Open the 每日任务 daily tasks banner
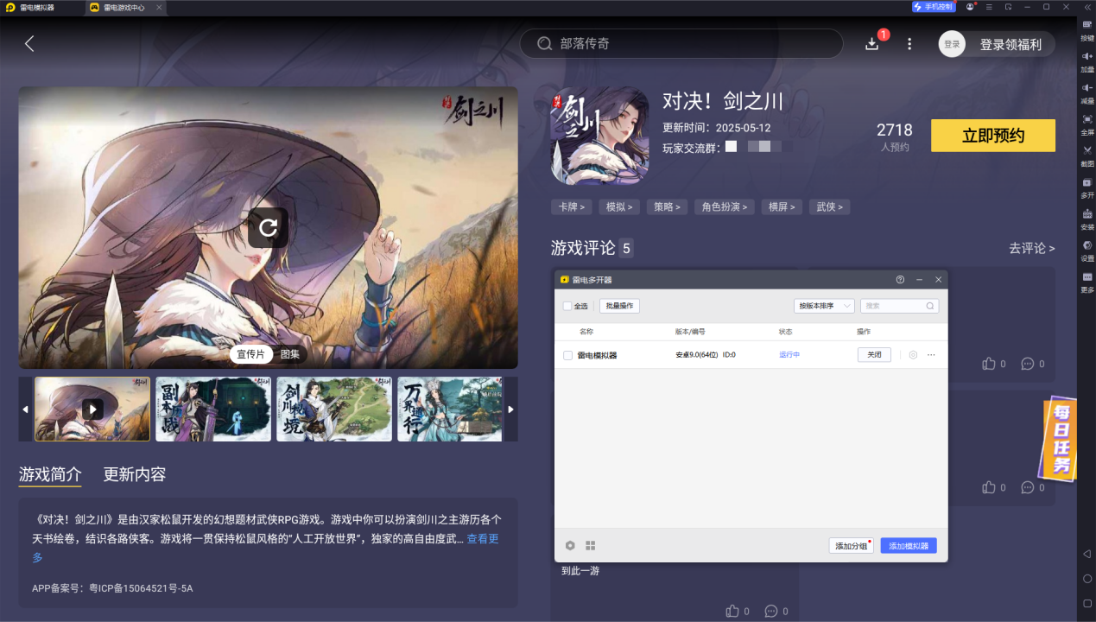Image resolution: width=1096 pixels, height=622 pixels. (1060, 440)
